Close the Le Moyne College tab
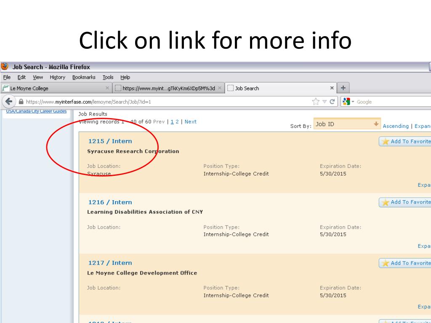 pos(107,88)
